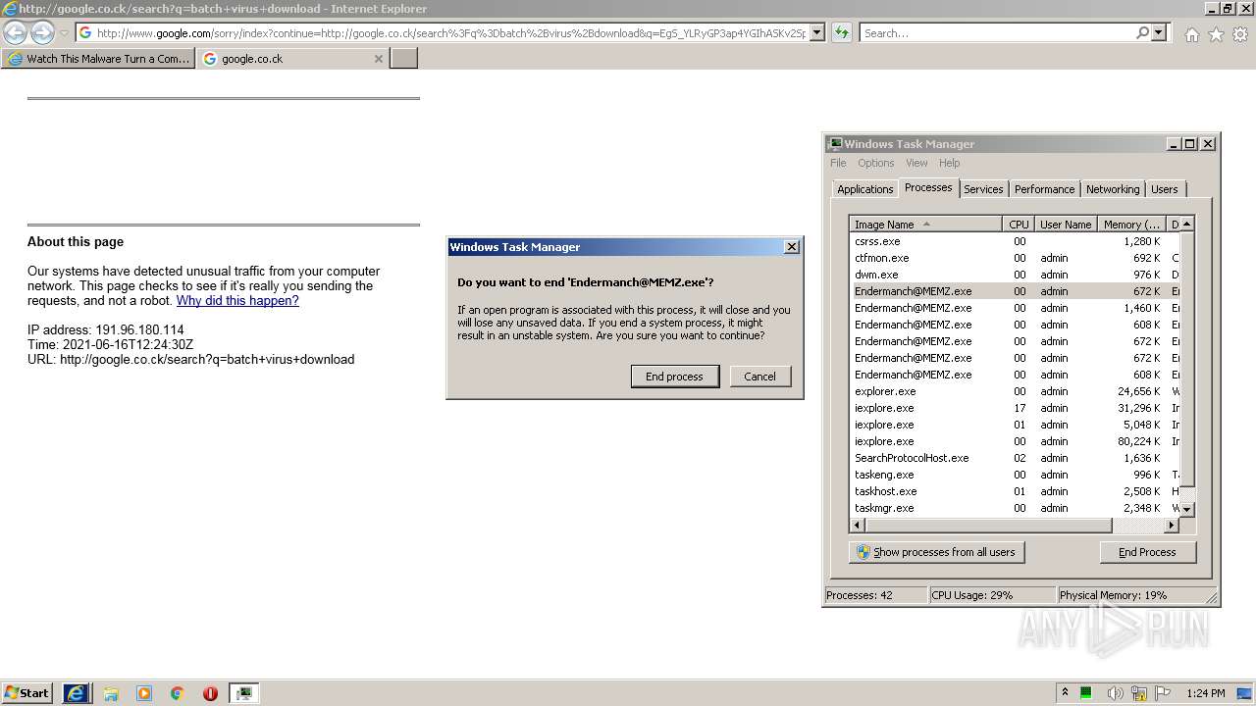
Task: Open IE Tools via the gear icon
Action: pyautogui.click(x=1239, y=34)
